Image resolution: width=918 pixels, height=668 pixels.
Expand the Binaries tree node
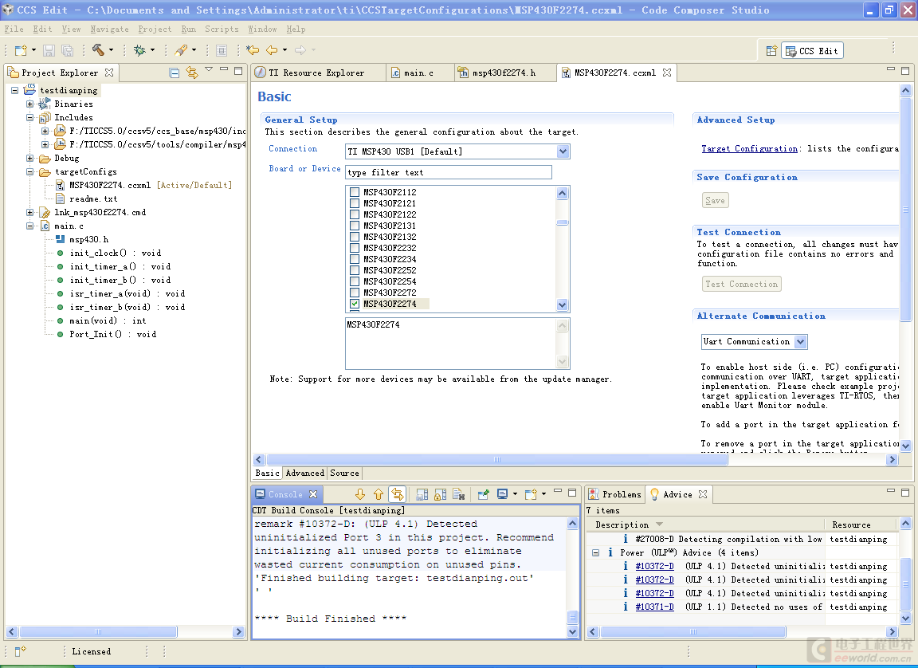point(29,104)
